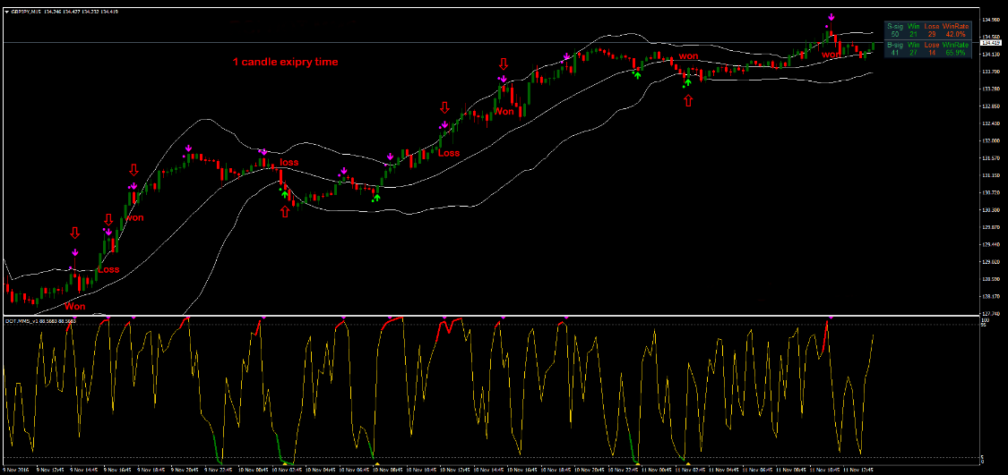The height and width of the screenshot is (475, 1008).
Task: Click the 11 Nov 08:45 time label
Action: tap(792, 470)
